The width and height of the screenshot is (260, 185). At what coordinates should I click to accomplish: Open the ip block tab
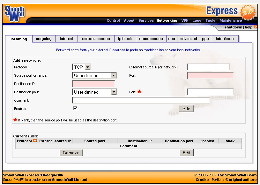tap(125, 39)
